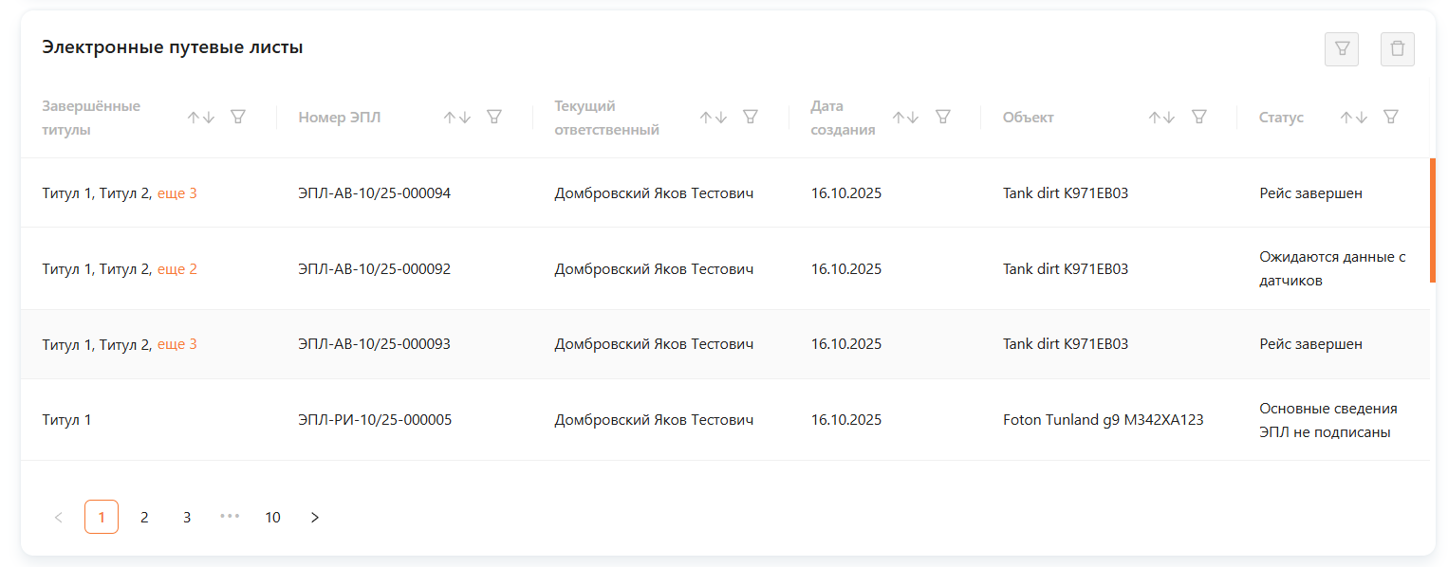Screen dimensions: 1448x567
Task: Expand 'еще 2' titles in second row
Action: (x=176, y=269)
